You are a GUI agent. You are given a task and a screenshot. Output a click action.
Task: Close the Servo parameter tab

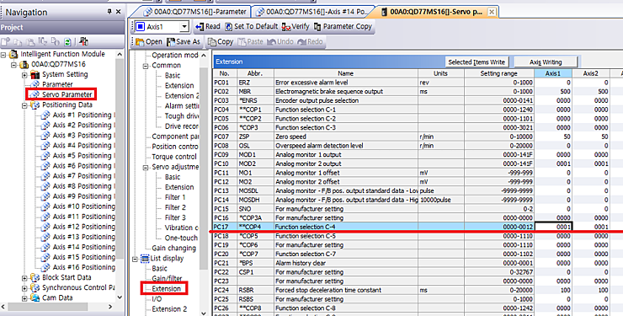pos(492,12)
